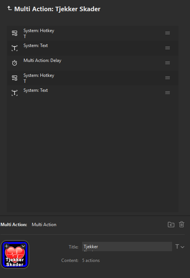Expand the key icon chevron menu

pyautogui.click(x=23, y=246)
